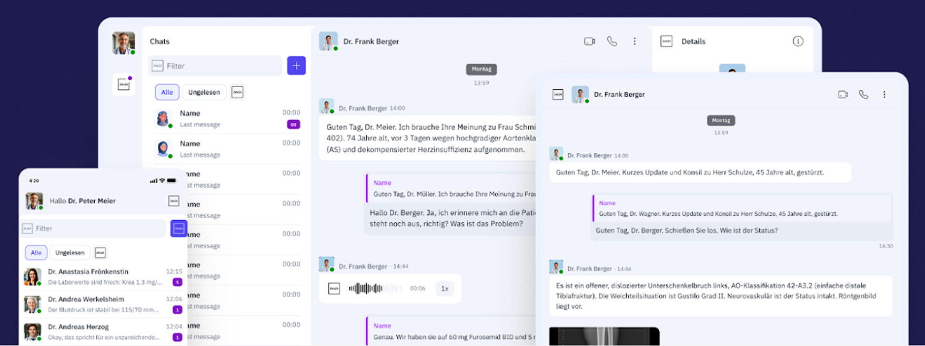This screenshot has height=346, width=925.
Task: Click reply Schießen Sie los. Wie ist der Status?
Action: (686, 230)
